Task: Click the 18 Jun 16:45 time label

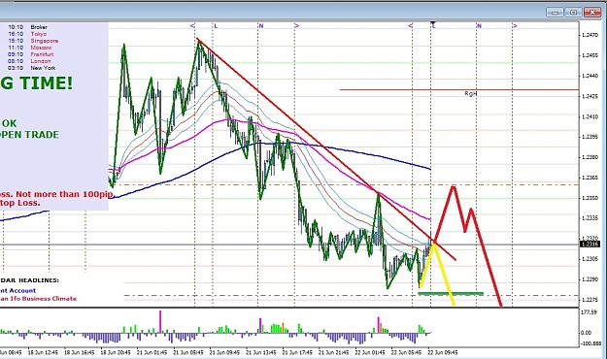Action: 80,352
